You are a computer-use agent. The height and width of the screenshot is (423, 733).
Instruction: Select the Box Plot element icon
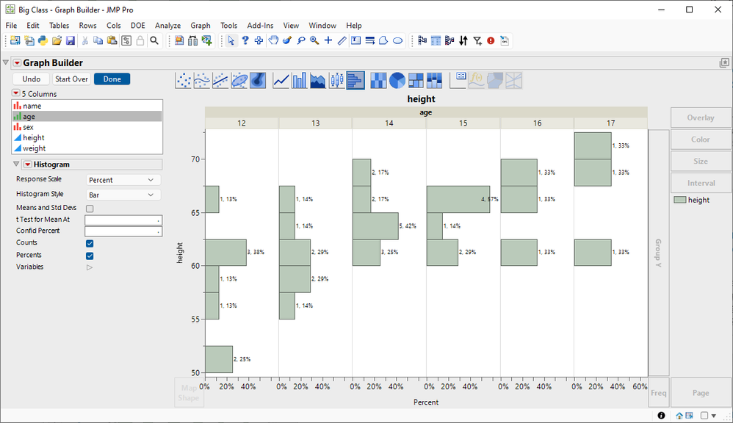point(336,81)
